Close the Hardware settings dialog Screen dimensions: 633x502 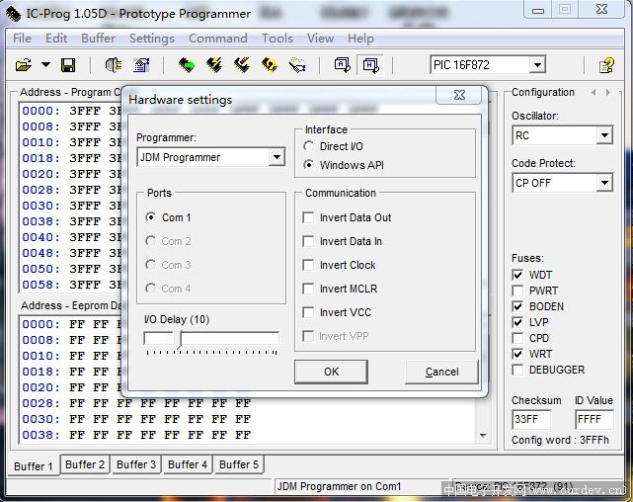(x=459, y=95)
